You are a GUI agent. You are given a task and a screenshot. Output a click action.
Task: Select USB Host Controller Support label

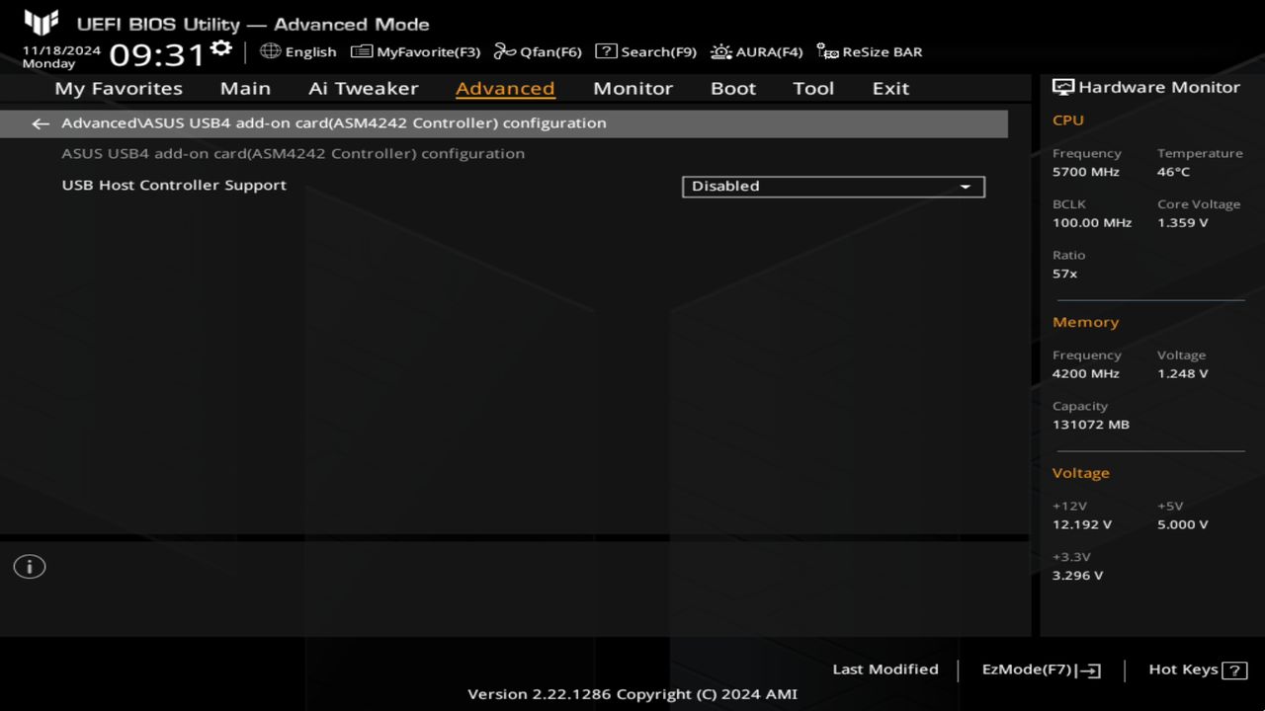click(174, 185)
